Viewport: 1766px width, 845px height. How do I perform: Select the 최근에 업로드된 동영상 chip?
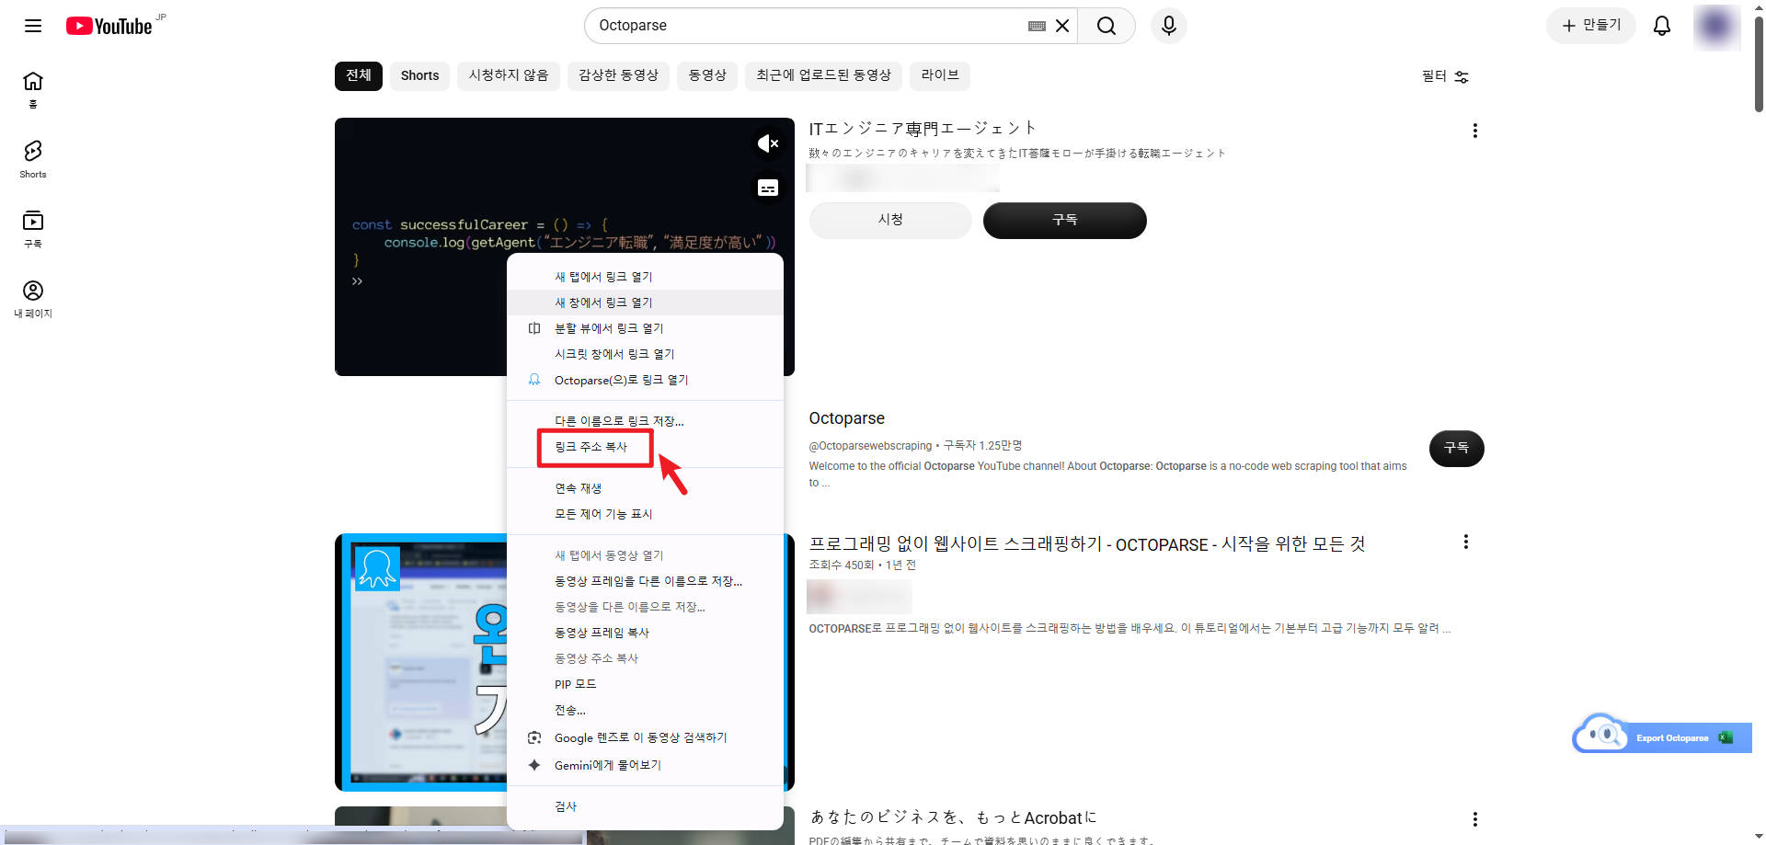click(x=823, y=76)
